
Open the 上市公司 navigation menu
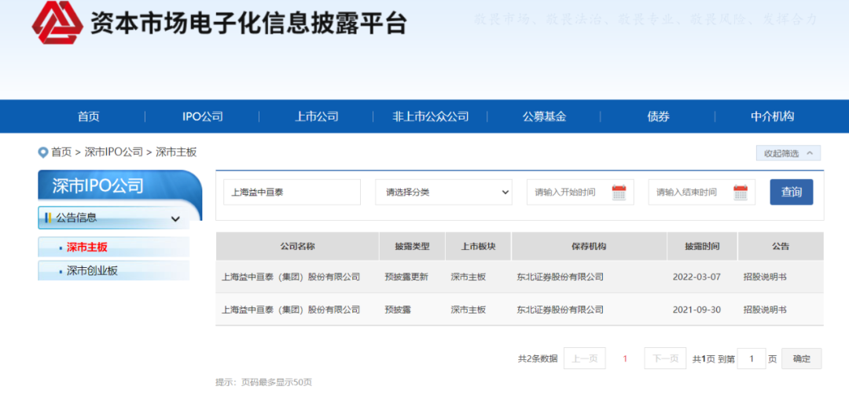[316, 116]
